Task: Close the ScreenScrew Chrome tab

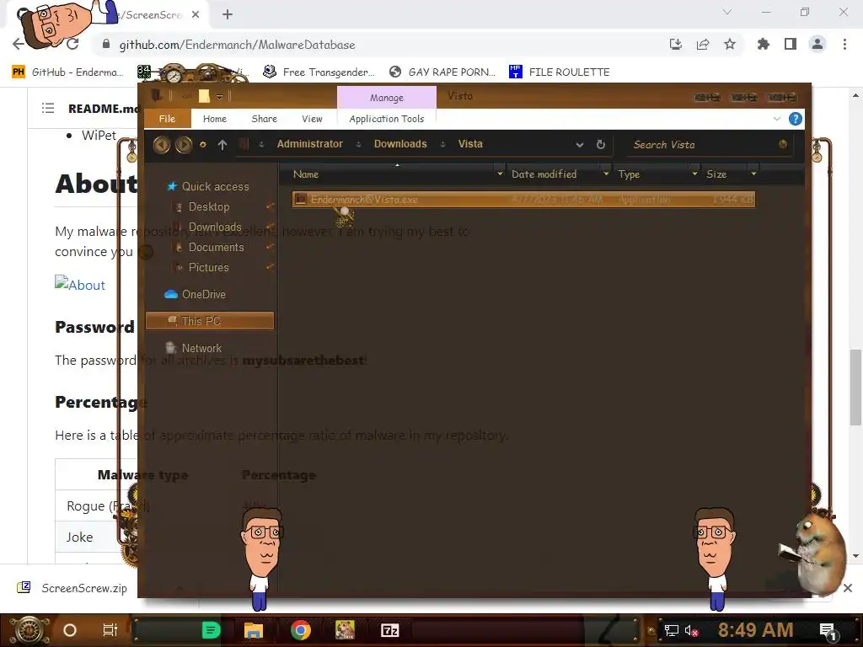Action: (x=196, y=15)
